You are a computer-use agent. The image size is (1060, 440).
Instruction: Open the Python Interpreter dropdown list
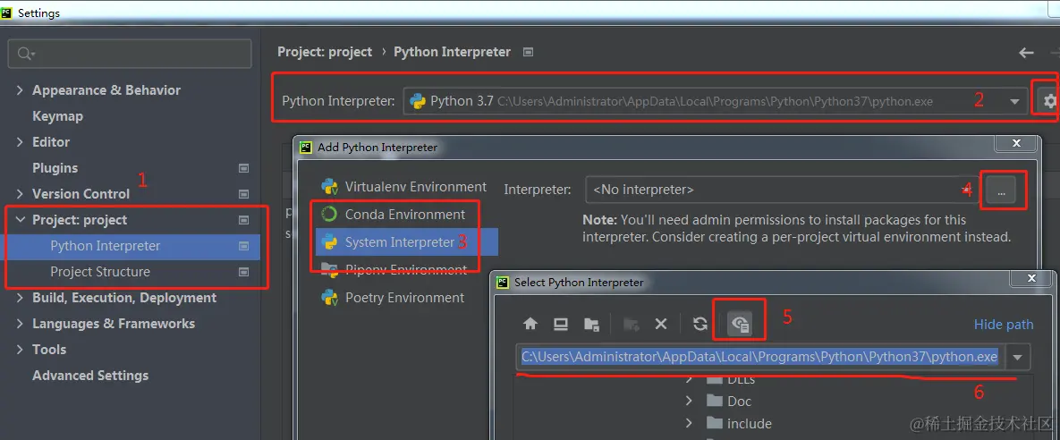tap(1015, 101)
